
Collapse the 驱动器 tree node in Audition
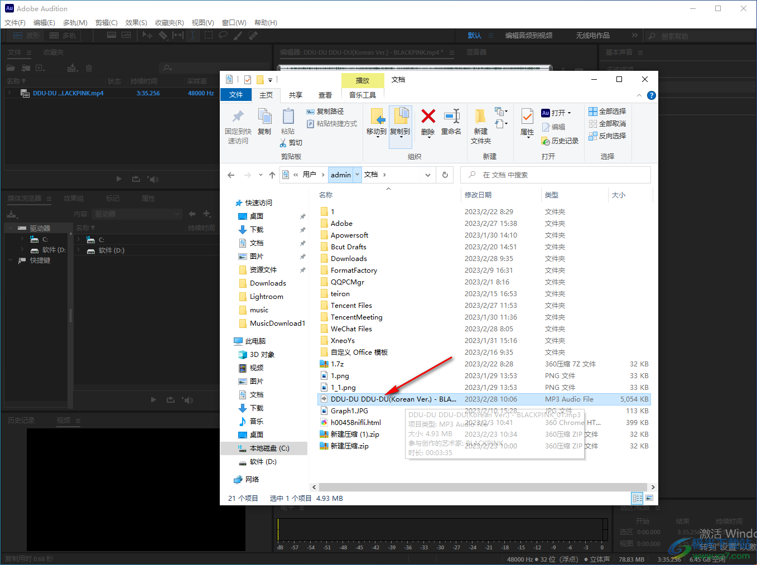[x=11, y=228]
